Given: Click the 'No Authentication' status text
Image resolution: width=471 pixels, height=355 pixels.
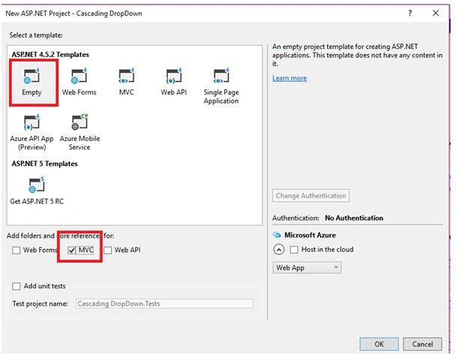Looking at the screenshot, I should pyautogui.click(x=354, y=218).
